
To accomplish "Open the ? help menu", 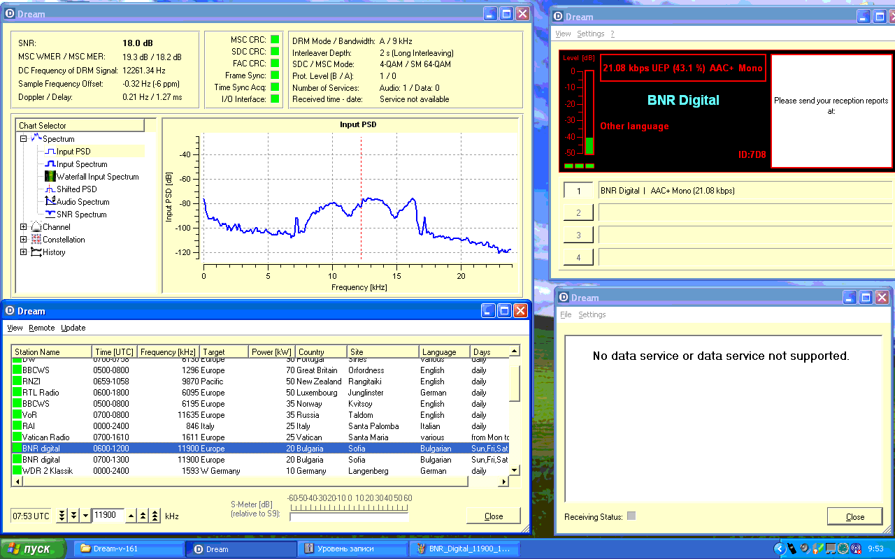I will click(x=613, y=34).
